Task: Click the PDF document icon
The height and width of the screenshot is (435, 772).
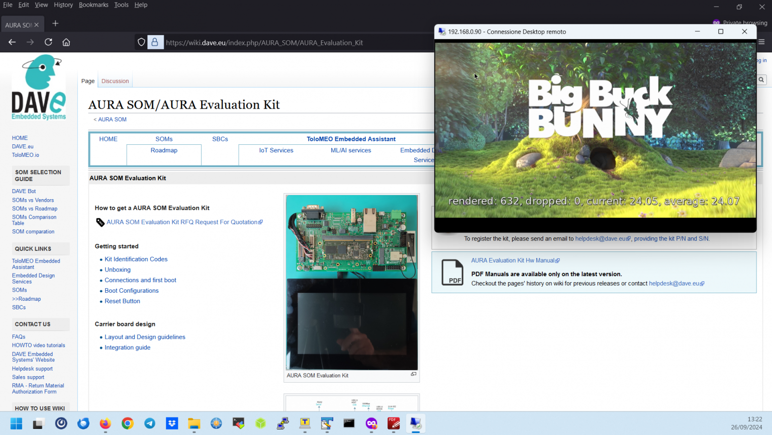Action: tap(452, 272)
